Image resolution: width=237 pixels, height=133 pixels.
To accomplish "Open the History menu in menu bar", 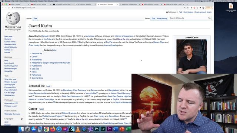I will coord(26,1).
